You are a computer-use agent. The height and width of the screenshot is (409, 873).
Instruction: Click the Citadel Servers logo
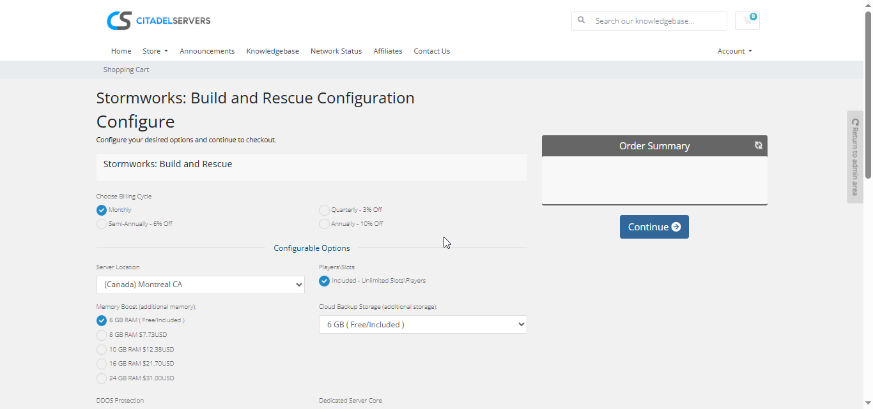158,20
